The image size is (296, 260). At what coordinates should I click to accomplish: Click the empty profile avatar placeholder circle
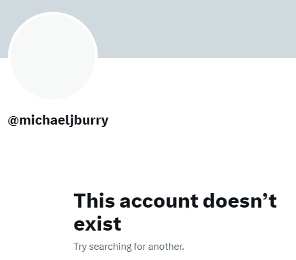tap(53, 56)
